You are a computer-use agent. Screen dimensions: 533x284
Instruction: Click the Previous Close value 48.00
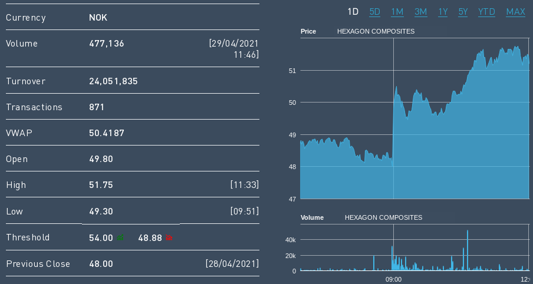point(101,264)
